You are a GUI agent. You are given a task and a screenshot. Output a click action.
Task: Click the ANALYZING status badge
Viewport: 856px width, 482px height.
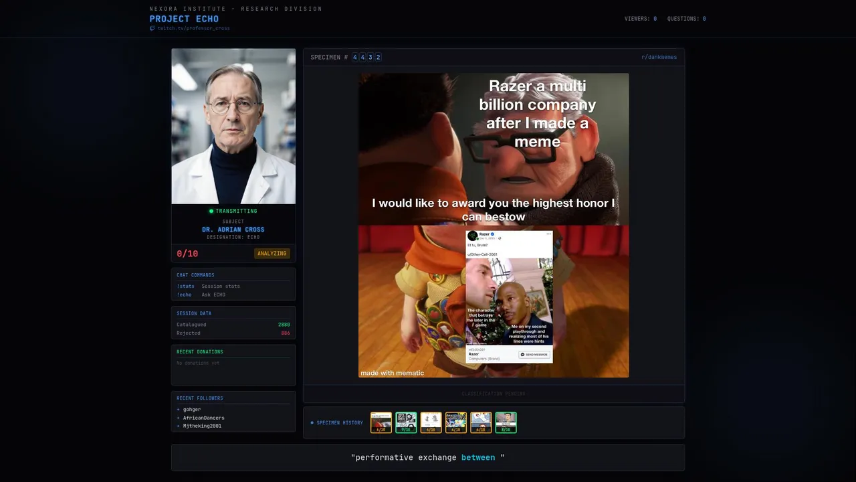[x=272, y=254]
